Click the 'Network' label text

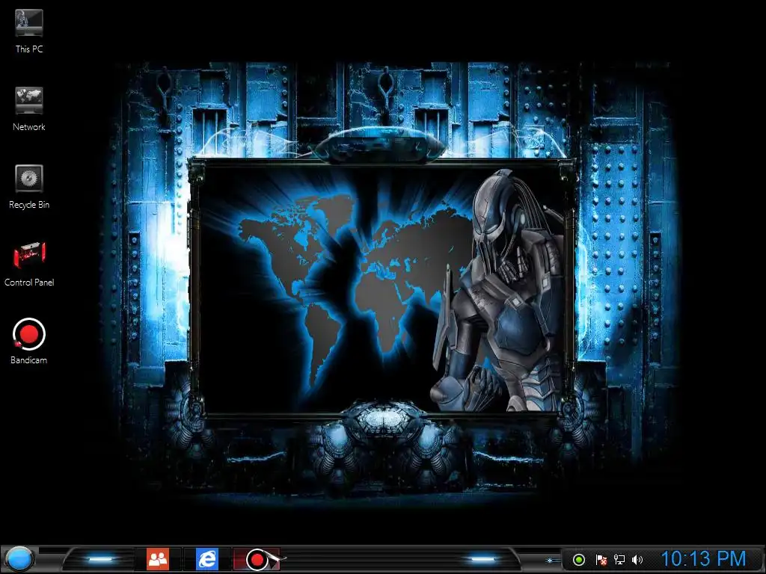[29, 127]
